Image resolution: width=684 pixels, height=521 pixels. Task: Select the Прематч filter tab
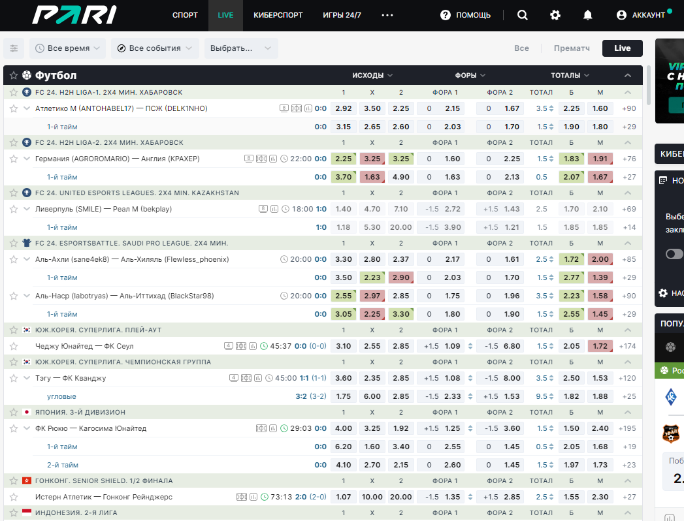pyautogui.click(x=572, y=48)
